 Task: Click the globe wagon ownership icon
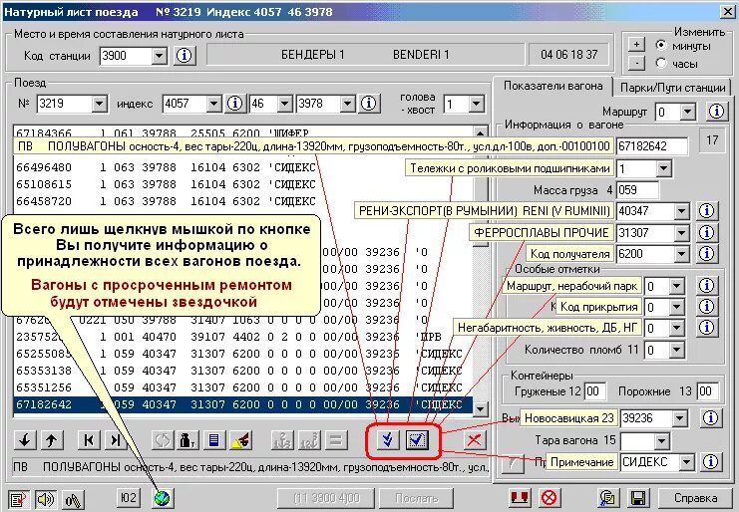[x=163, y=498]
